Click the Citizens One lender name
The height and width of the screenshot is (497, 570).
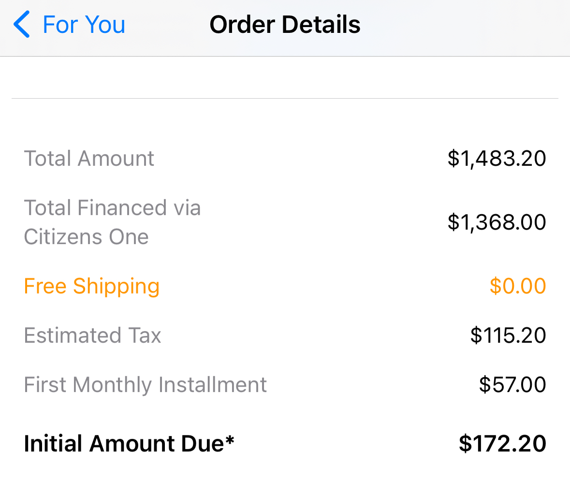(x=86, y=237)
